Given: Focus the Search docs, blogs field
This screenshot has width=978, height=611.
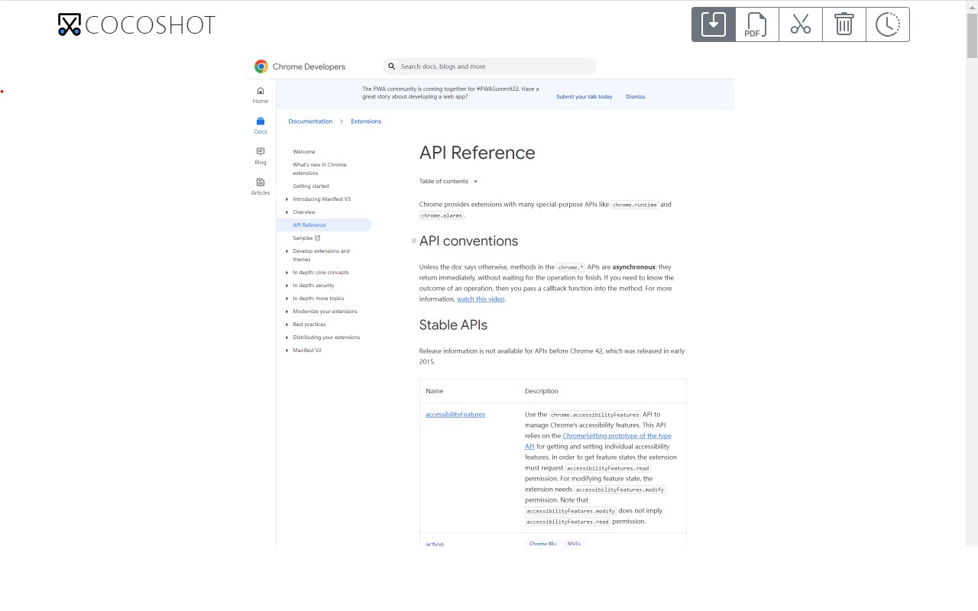Looking at the screenshot, I should coord(490,66).
